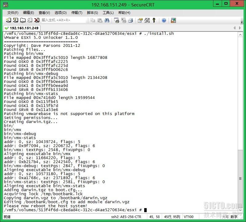
Task: Click the Reconnect toolbar icon
Action: (30, 20)
